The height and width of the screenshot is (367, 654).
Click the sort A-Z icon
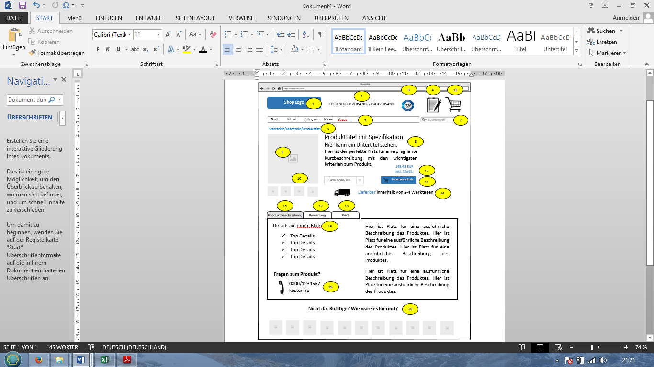pyautogui.click(x=307, y=34)
